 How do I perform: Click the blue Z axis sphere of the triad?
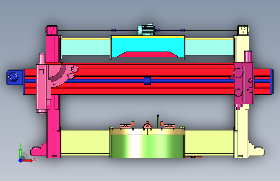[x=21, y=160]
